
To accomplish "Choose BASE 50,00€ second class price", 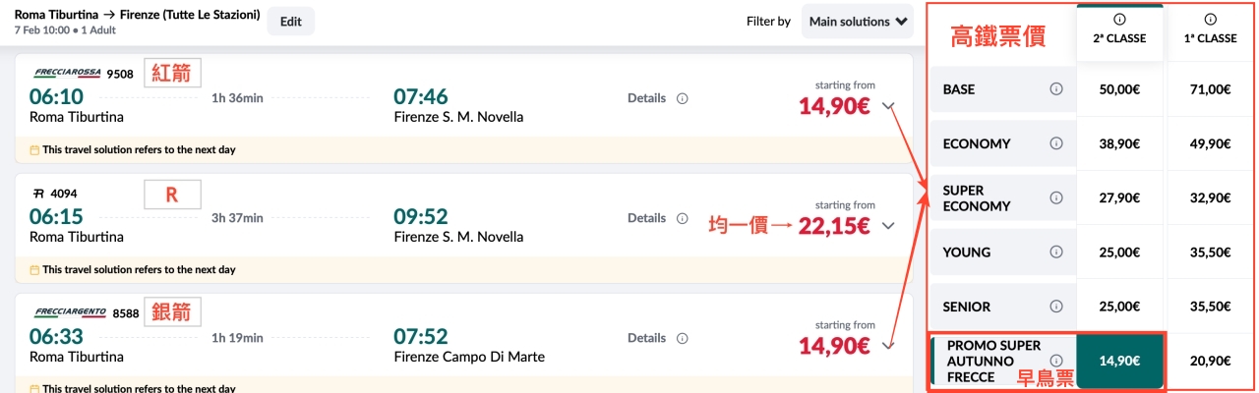I will click(x=1119, y=89).
